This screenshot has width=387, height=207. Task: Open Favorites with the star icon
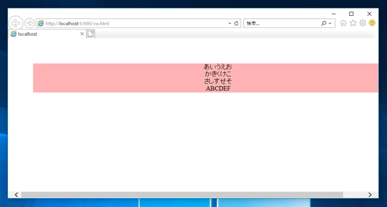point(353,23)
